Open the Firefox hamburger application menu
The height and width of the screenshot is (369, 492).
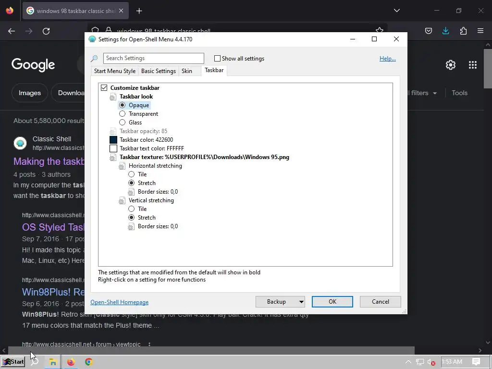coord(480,31)
